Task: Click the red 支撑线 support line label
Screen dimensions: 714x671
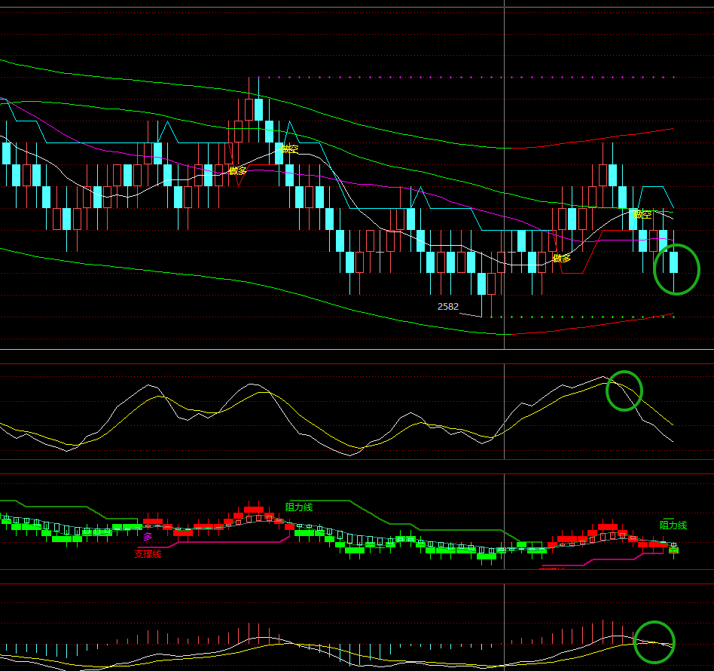Action: (148, 554)
